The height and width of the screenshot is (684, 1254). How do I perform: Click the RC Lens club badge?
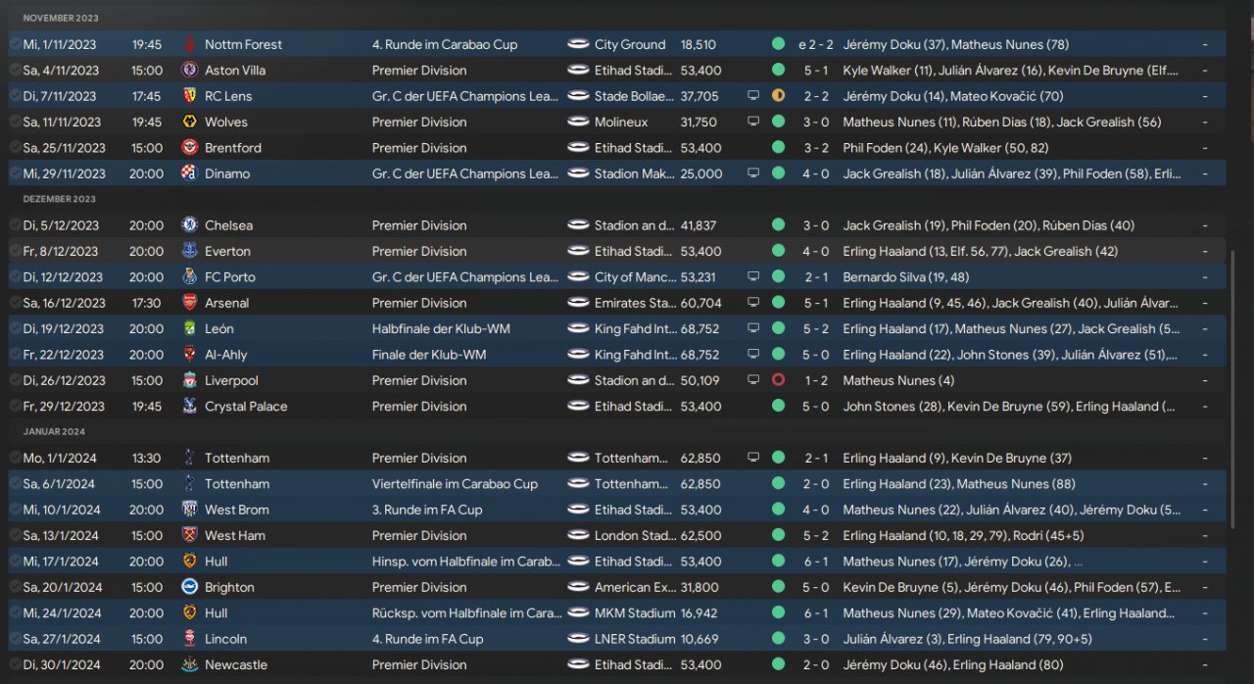click(190, 96)
